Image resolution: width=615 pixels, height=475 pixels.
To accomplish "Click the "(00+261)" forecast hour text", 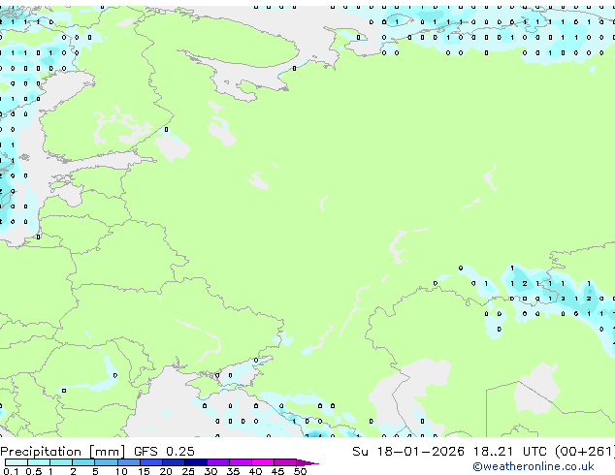I will click(x=585, y=452).
